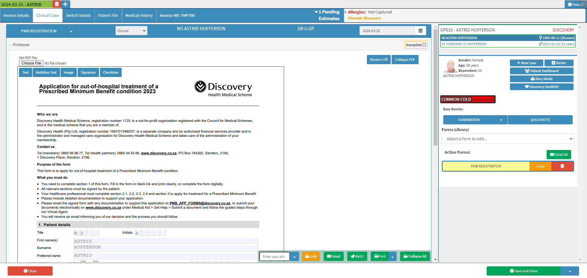Lock the form with the Lock button

[x=311, y=256]
